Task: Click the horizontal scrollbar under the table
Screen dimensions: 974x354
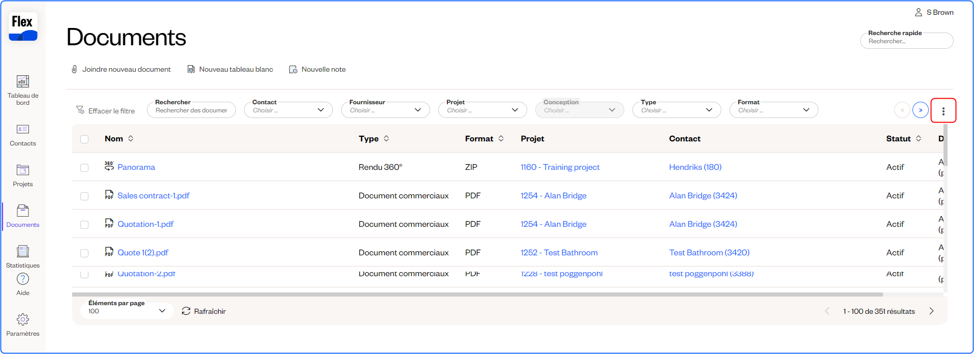Action: [x=477, y=294]
